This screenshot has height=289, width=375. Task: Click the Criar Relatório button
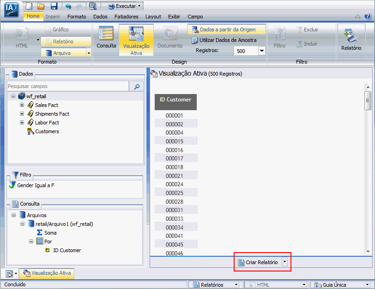258,262
